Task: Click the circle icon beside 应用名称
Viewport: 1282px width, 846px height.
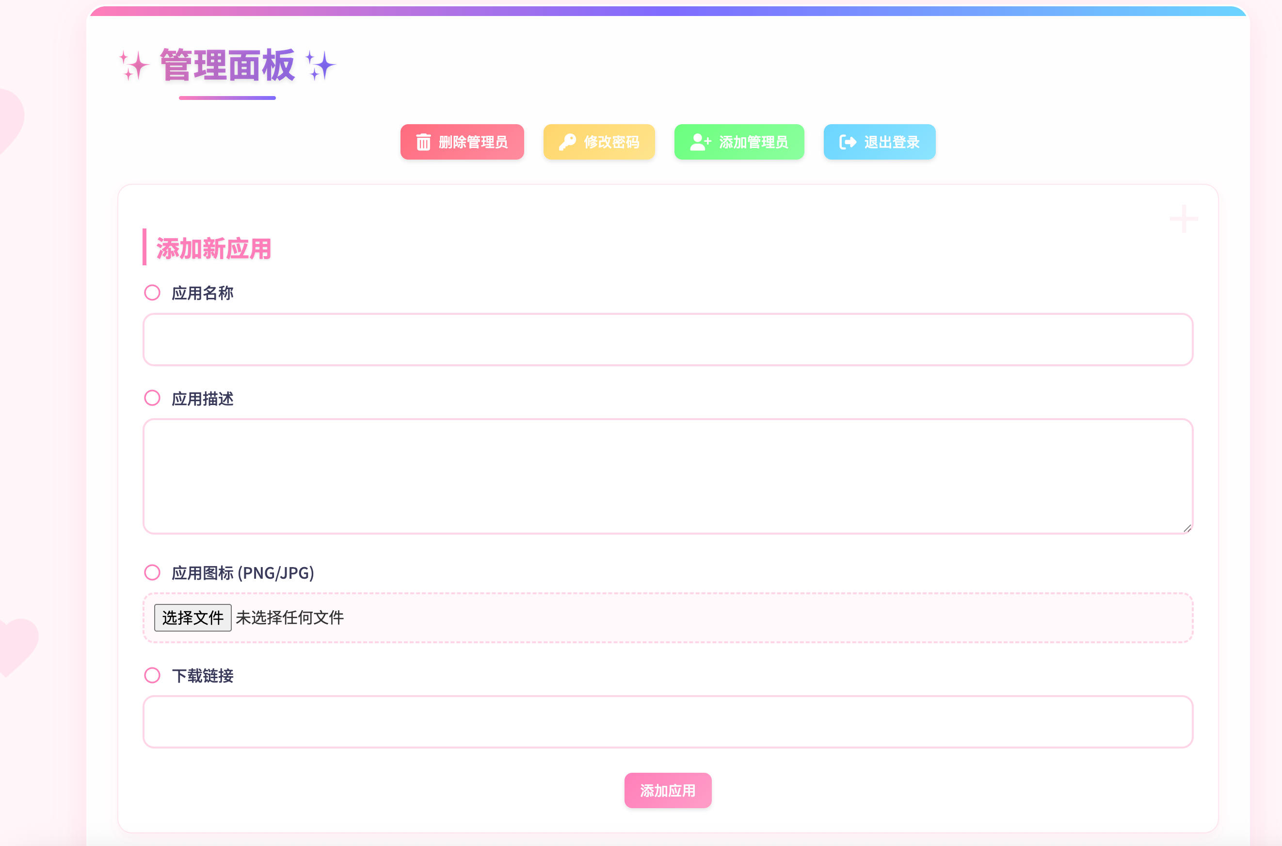Action: click(152, 293)
